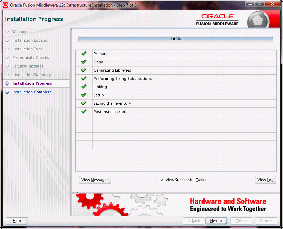Viewport: 283px width, 229px height.
Task: Click the Oracle Fusion Middleware logo
Action: coord(217,20)
